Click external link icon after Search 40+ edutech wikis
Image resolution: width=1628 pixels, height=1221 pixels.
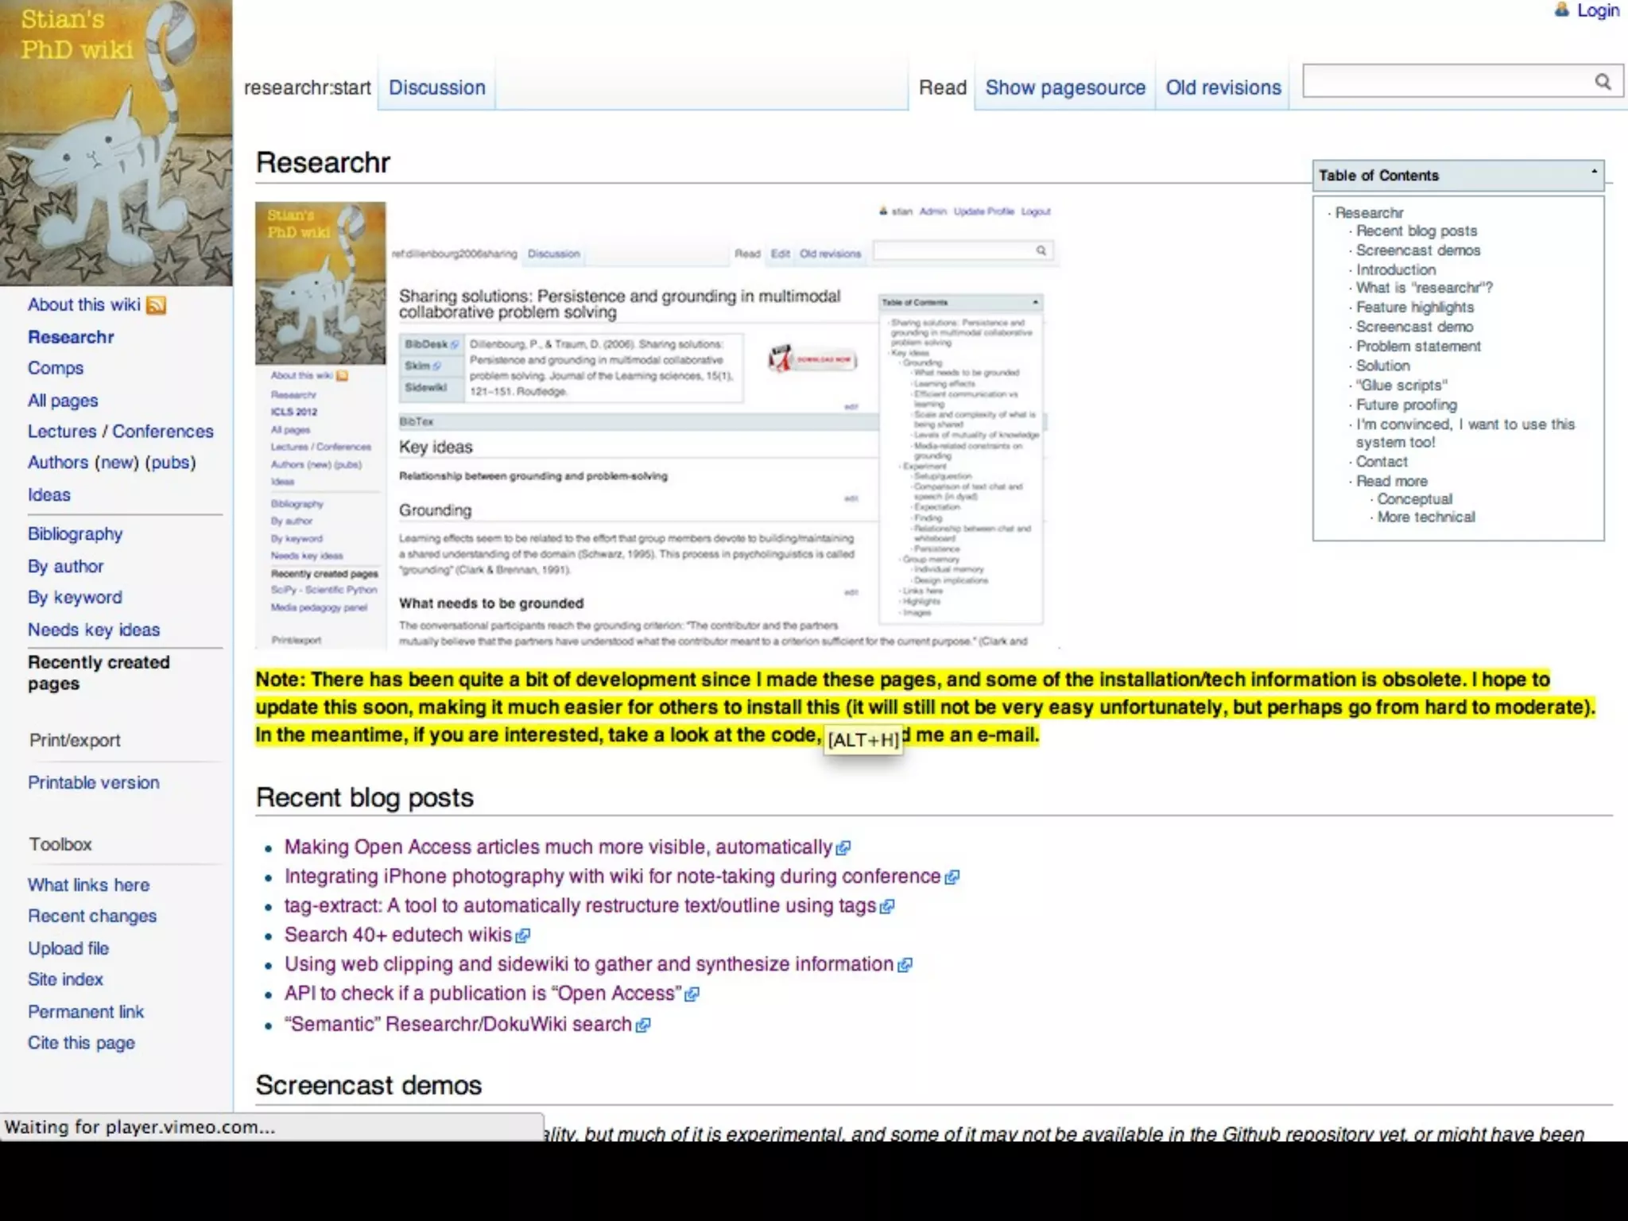click(522, 936)
